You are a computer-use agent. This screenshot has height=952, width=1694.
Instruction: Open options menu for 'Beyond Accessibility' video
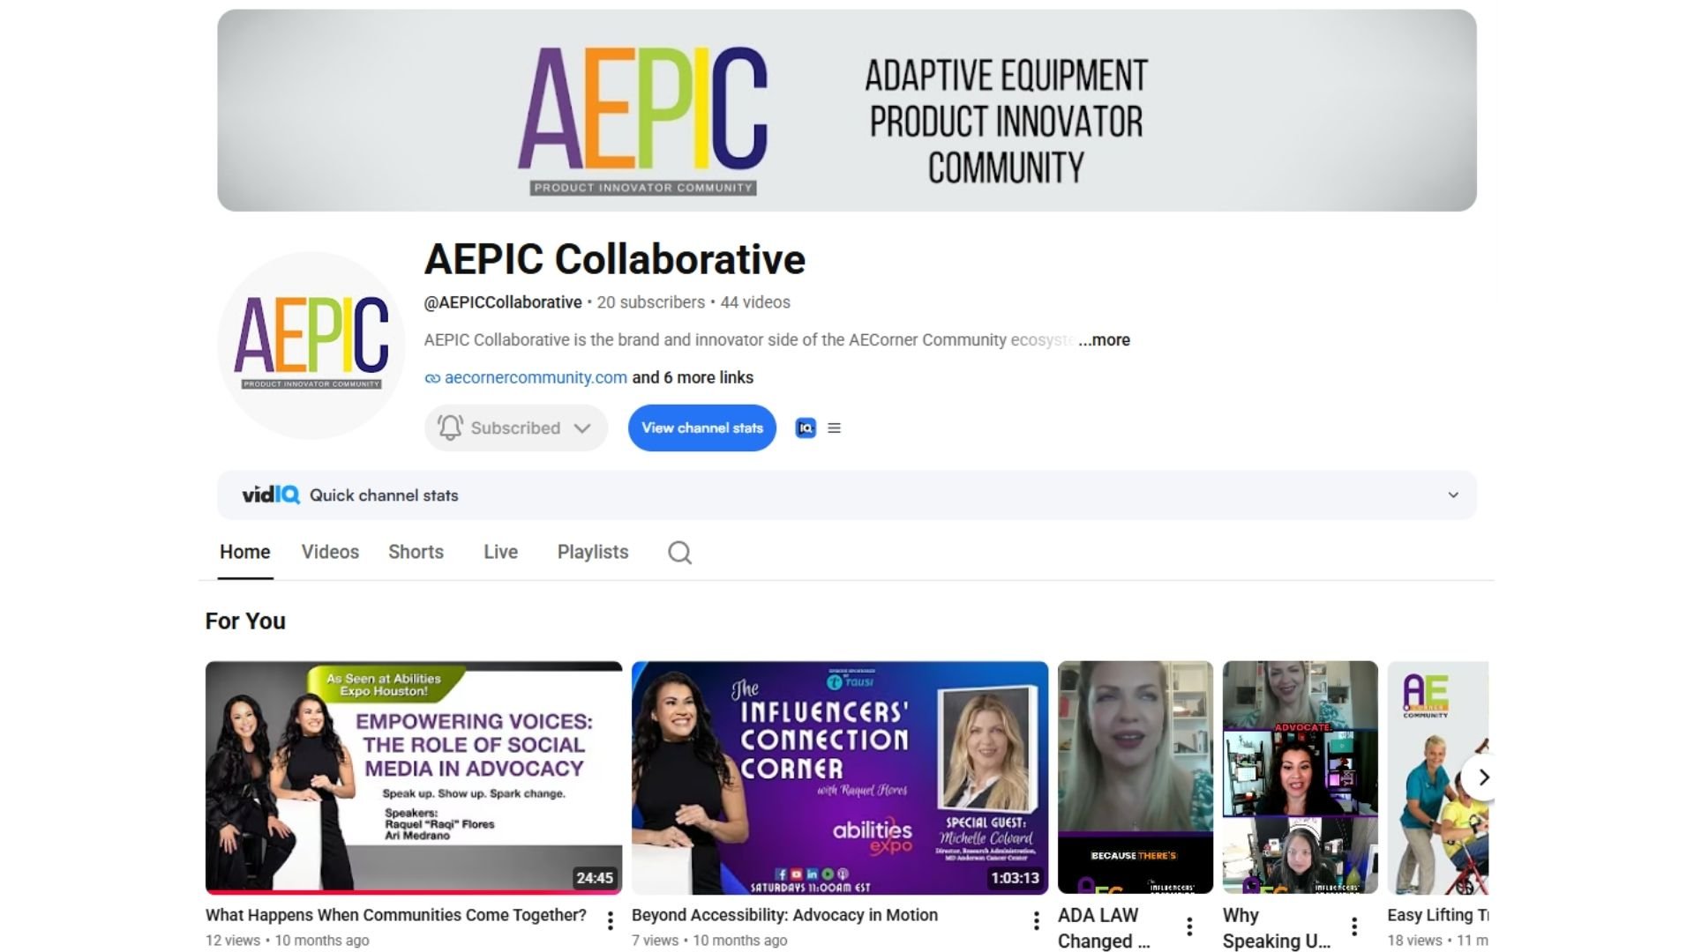(x=1036, y=922)
